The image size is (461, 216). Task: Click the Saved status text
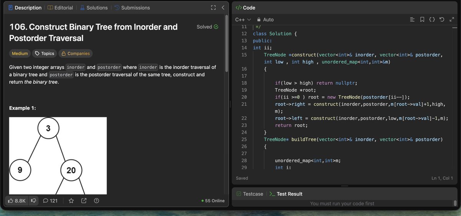coord(242,178)
